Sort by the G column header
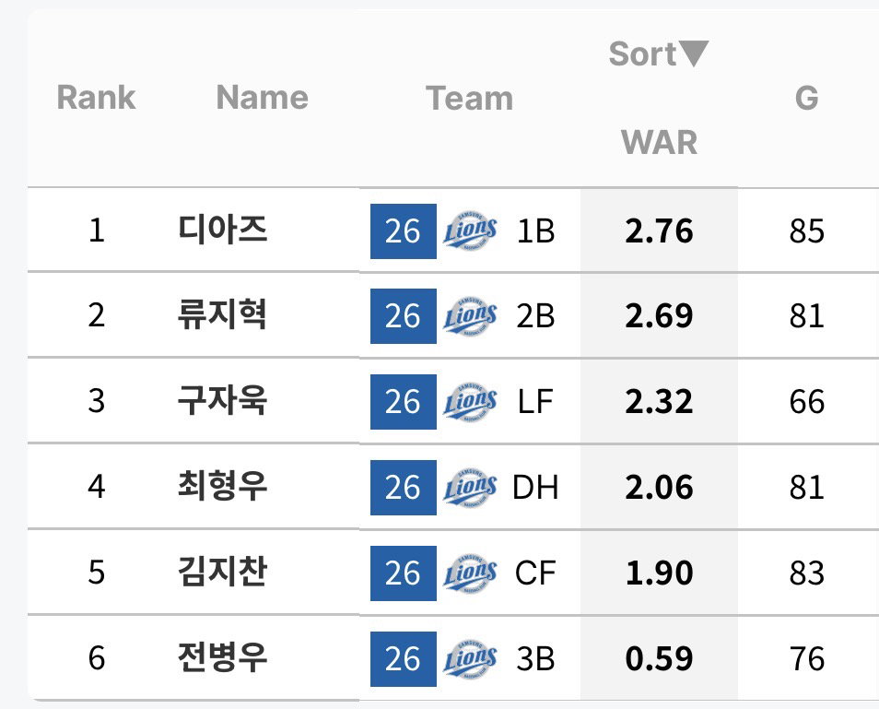This screenshot has height=709, width=879. tap(807, 98)
